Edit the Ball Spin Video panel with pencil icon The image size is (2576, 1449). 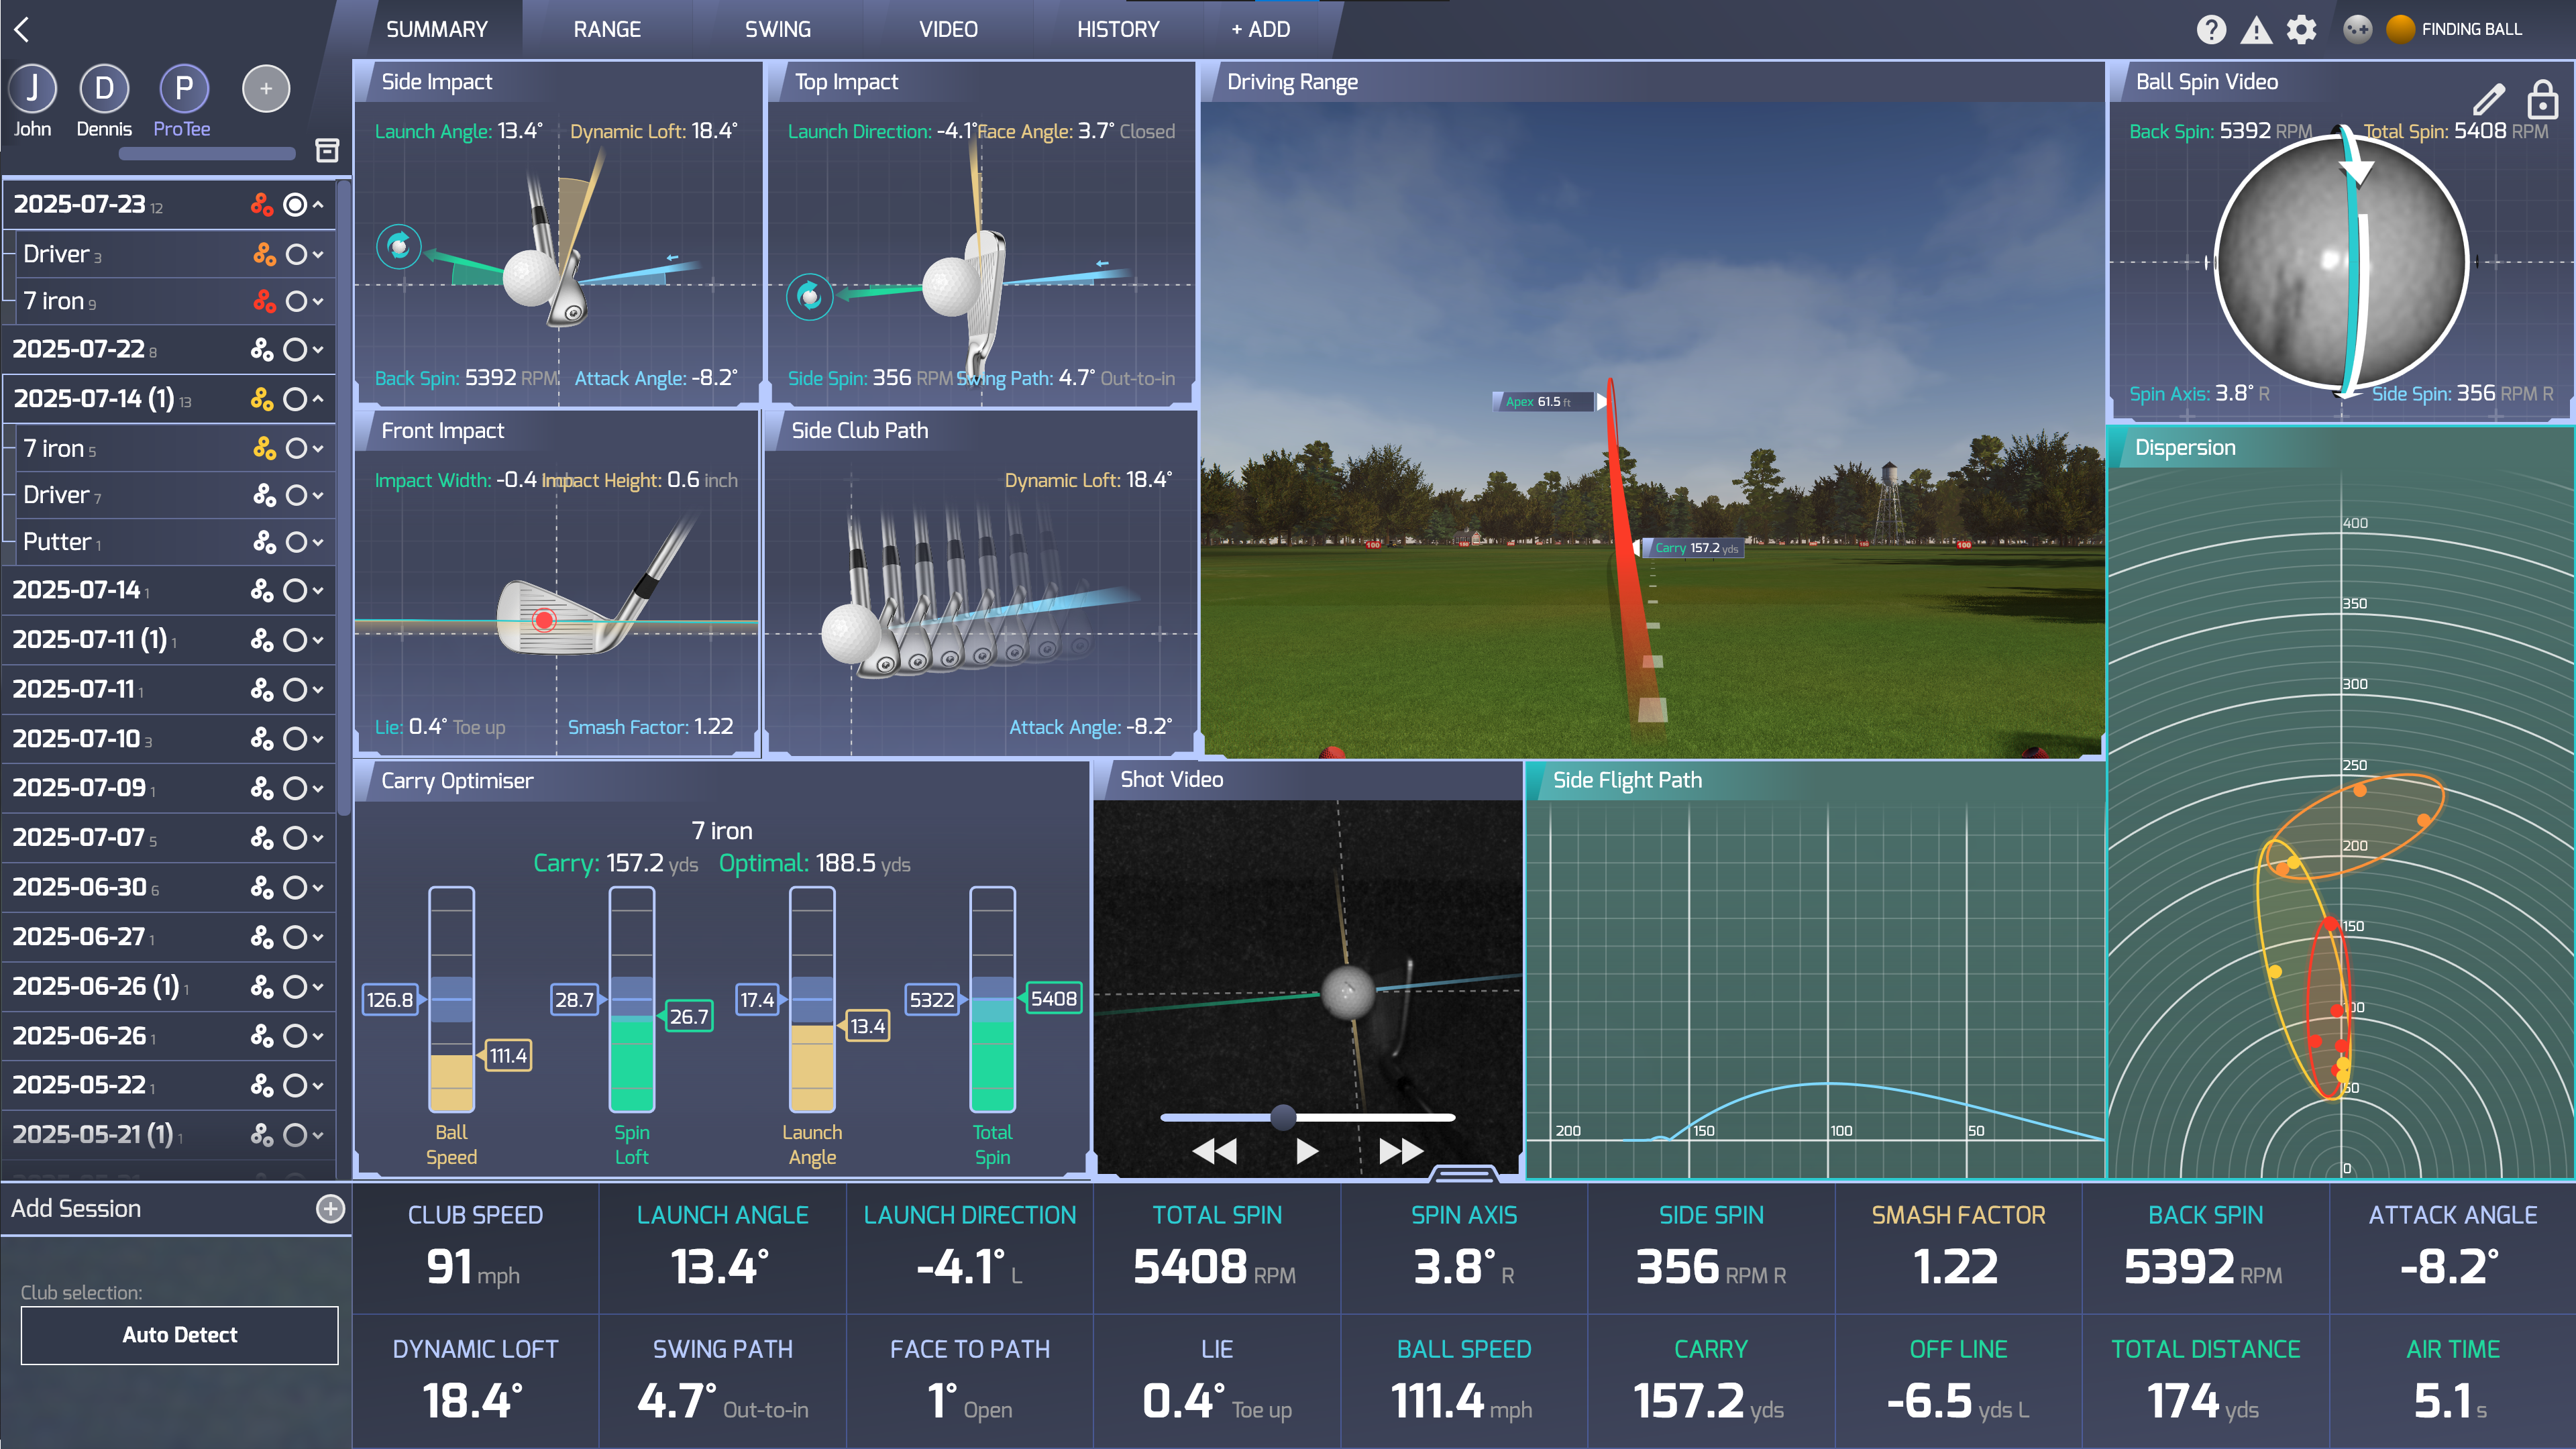pyautogui.click(x=2489, y=99)
